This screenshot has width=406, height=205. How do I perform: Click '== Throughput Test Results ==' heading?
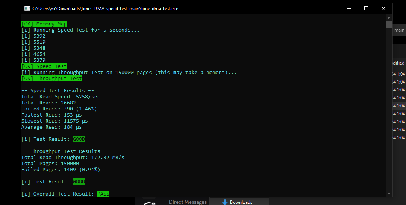(65, 151)
